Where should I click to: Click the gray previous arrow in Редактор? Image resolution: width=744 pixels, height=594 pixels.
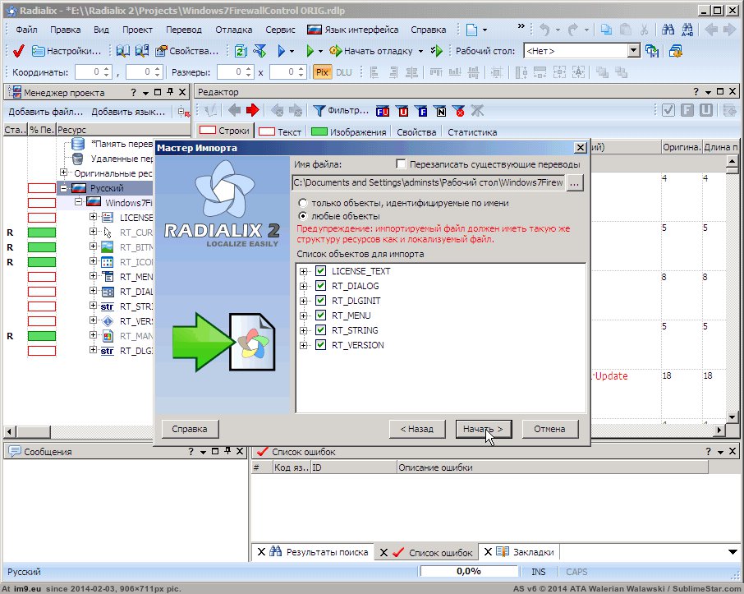(x=234, y=111)
